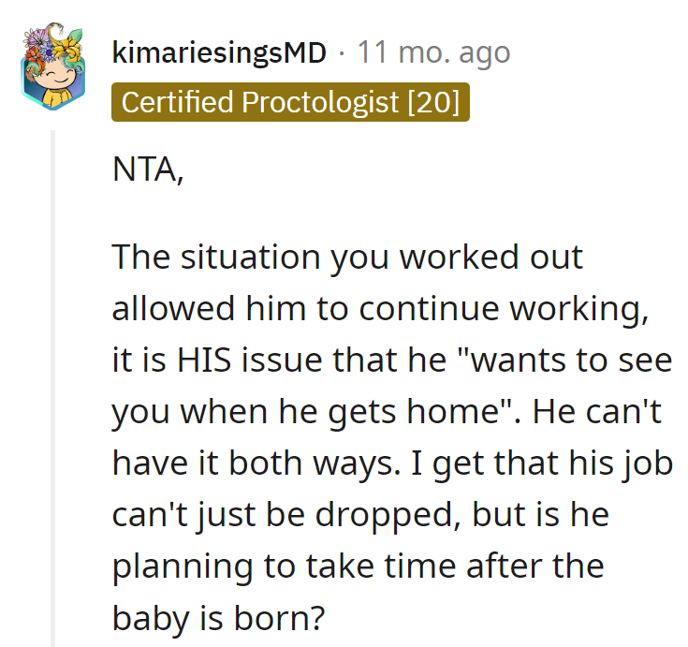Click the capitalized word "HIS" in comment
The image size is (688, 647).
click(x=204, y=360)
